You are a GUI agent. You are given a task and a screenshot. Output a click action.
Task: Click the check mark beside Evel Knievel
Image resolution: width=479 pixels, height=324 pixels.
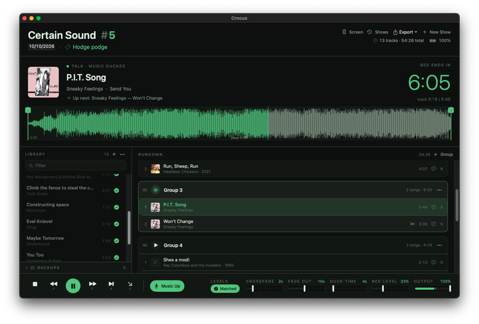[116, 224]
